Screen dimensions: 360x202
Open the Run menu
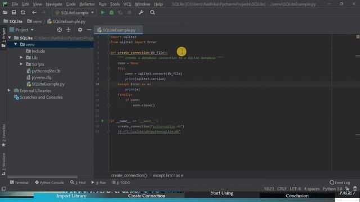[102, 4]
